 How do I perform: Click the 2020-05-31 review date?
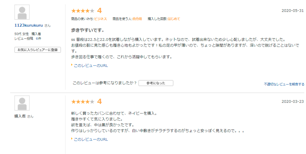(293, 11)
